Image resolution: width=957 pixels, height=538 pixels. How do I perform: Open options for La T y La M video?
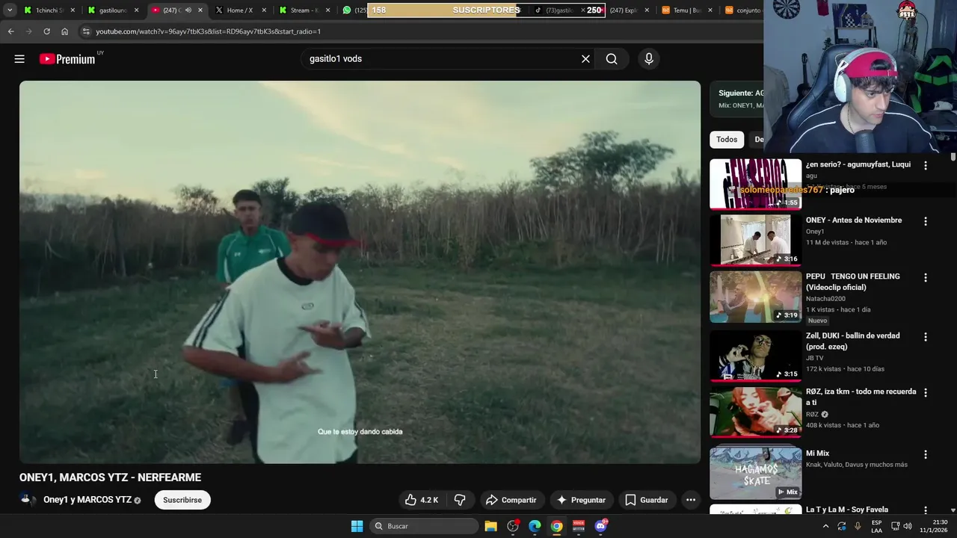[926, 511]
